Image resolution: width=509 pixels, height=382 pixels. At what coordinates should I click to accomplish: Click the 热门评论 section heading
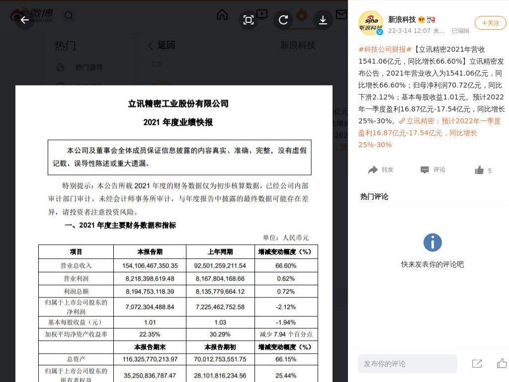pos(374,196)
